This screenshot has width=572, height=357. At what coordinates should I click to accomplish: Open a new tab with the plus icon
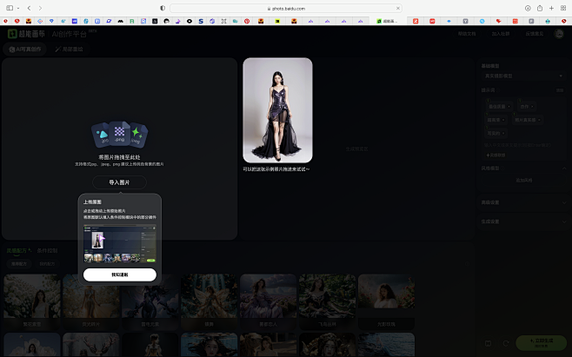pyautogui.click(x=551, y=8)
